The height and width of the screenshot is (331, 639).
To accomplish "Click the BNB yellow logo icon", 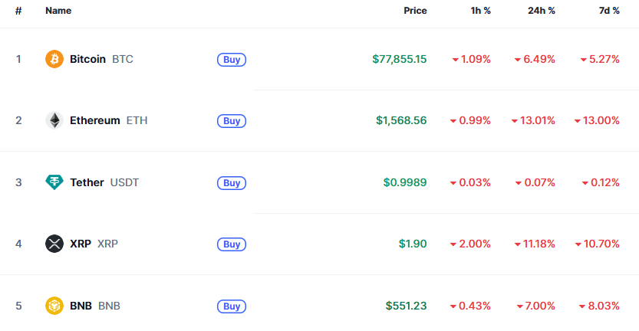I will (x=54, y=306).
